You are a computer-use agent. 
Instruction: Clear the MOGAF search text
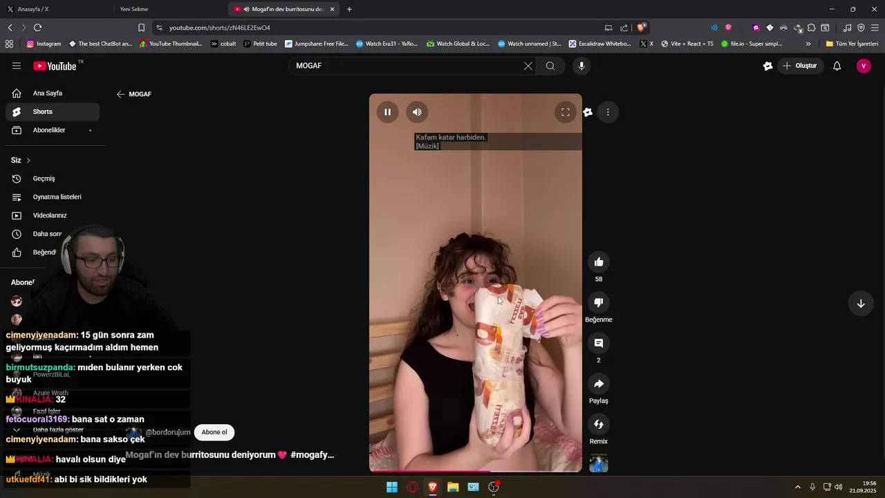coord(528,66)
